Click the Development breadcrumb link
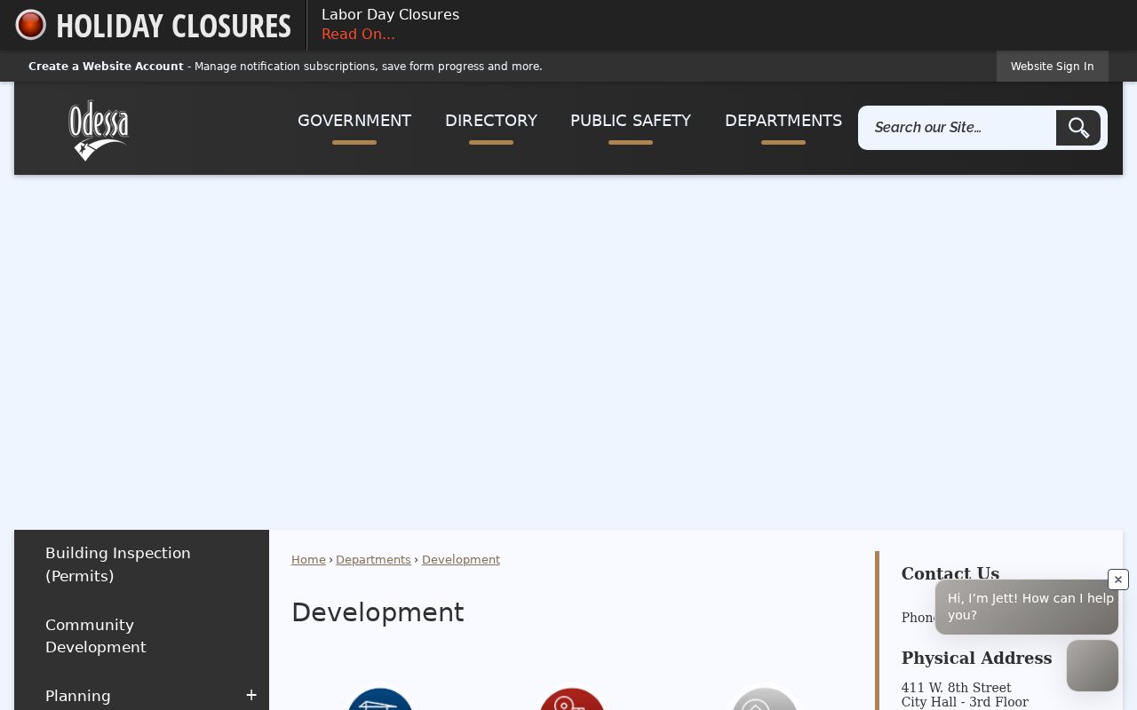The image size is (1137, 710). 461,560
